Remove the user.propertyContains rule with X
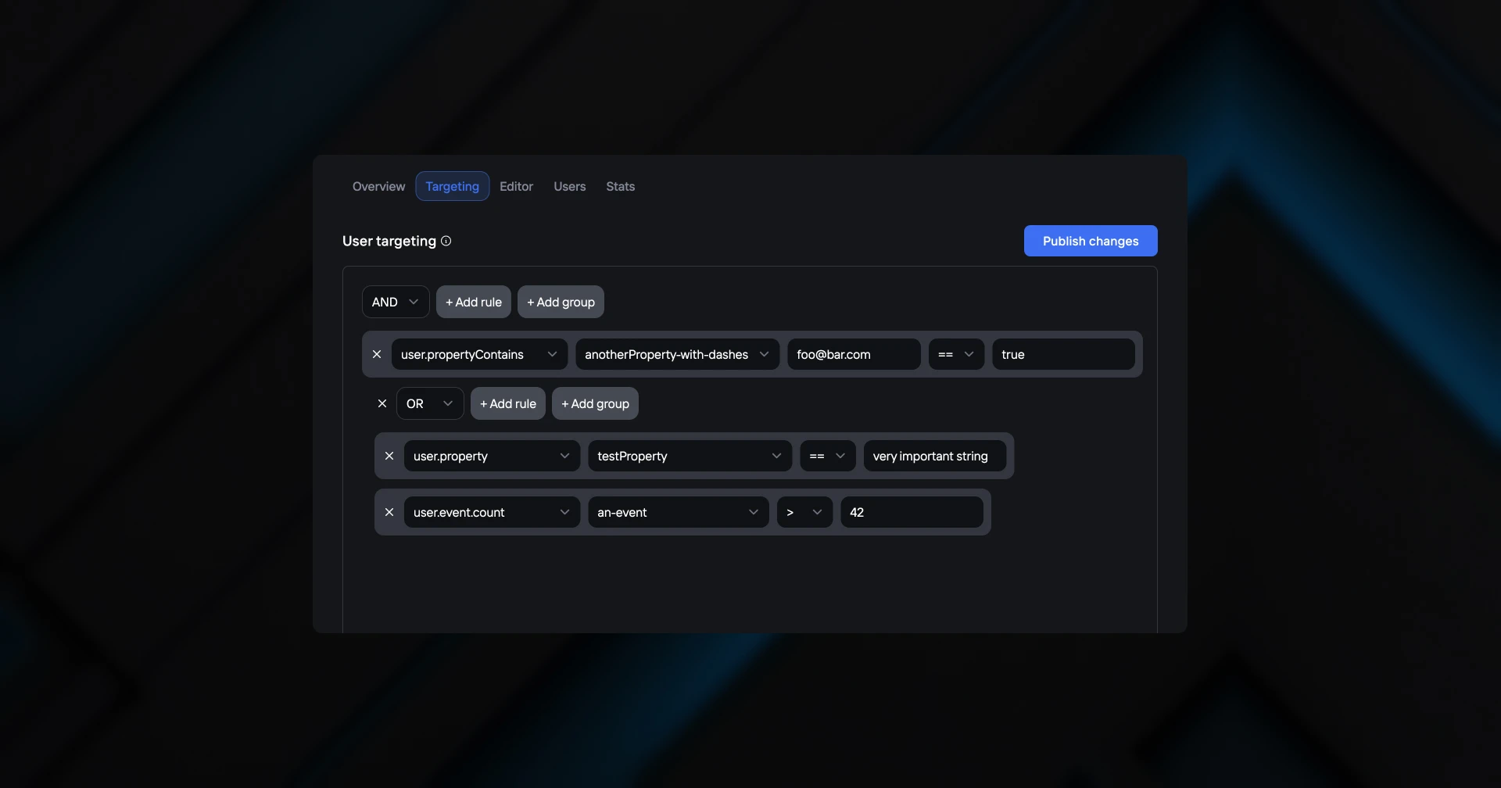Screen dimensions: 1501x788 click(x=377, y=354)
